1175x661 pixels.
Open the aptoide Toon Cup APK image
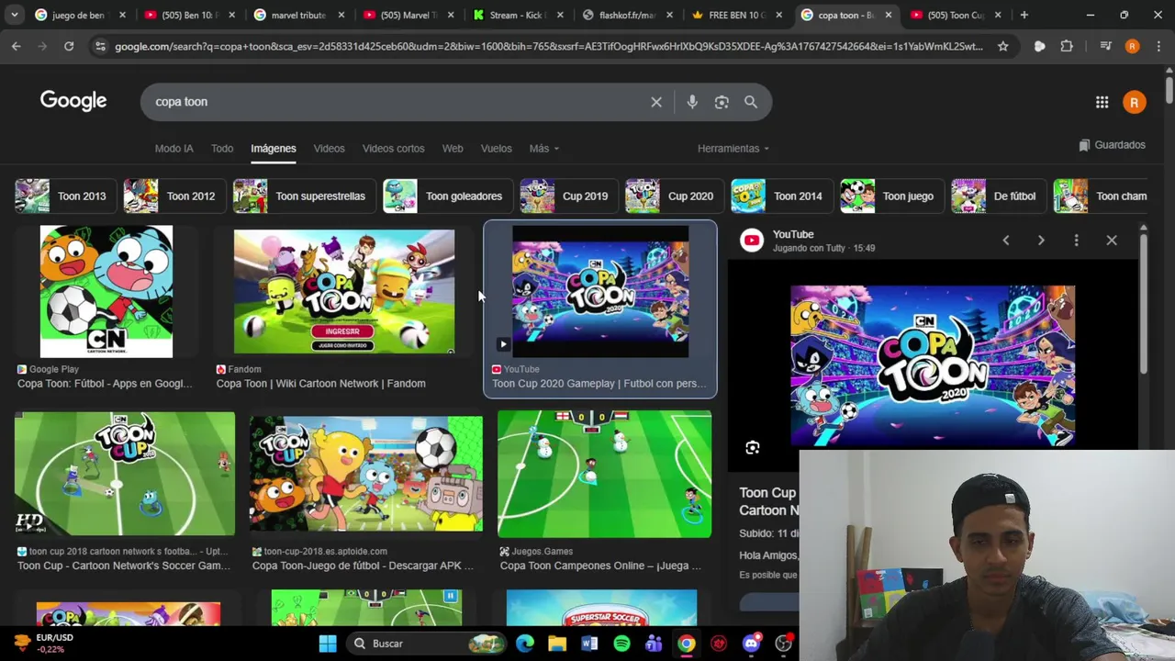[365, 474]
